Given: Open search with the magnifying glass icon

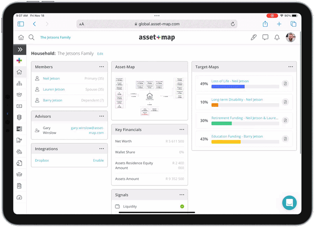Looking at the screenshot, I should click(31, 37).
